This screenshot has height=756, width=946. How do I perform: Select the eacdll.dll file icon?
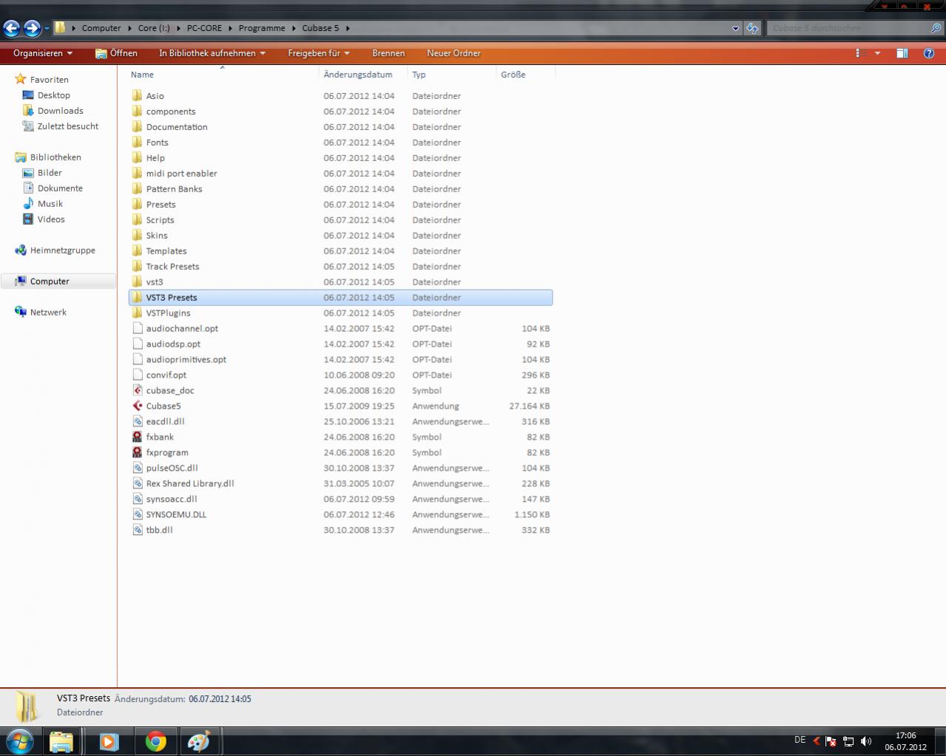pos(137,421)
